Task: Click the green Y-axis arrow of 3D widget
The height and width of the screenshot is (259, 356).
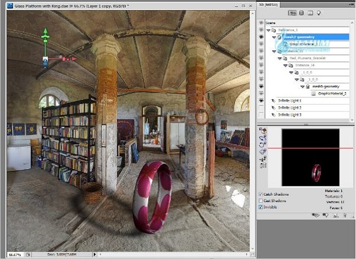Action: tap(45, 37)
